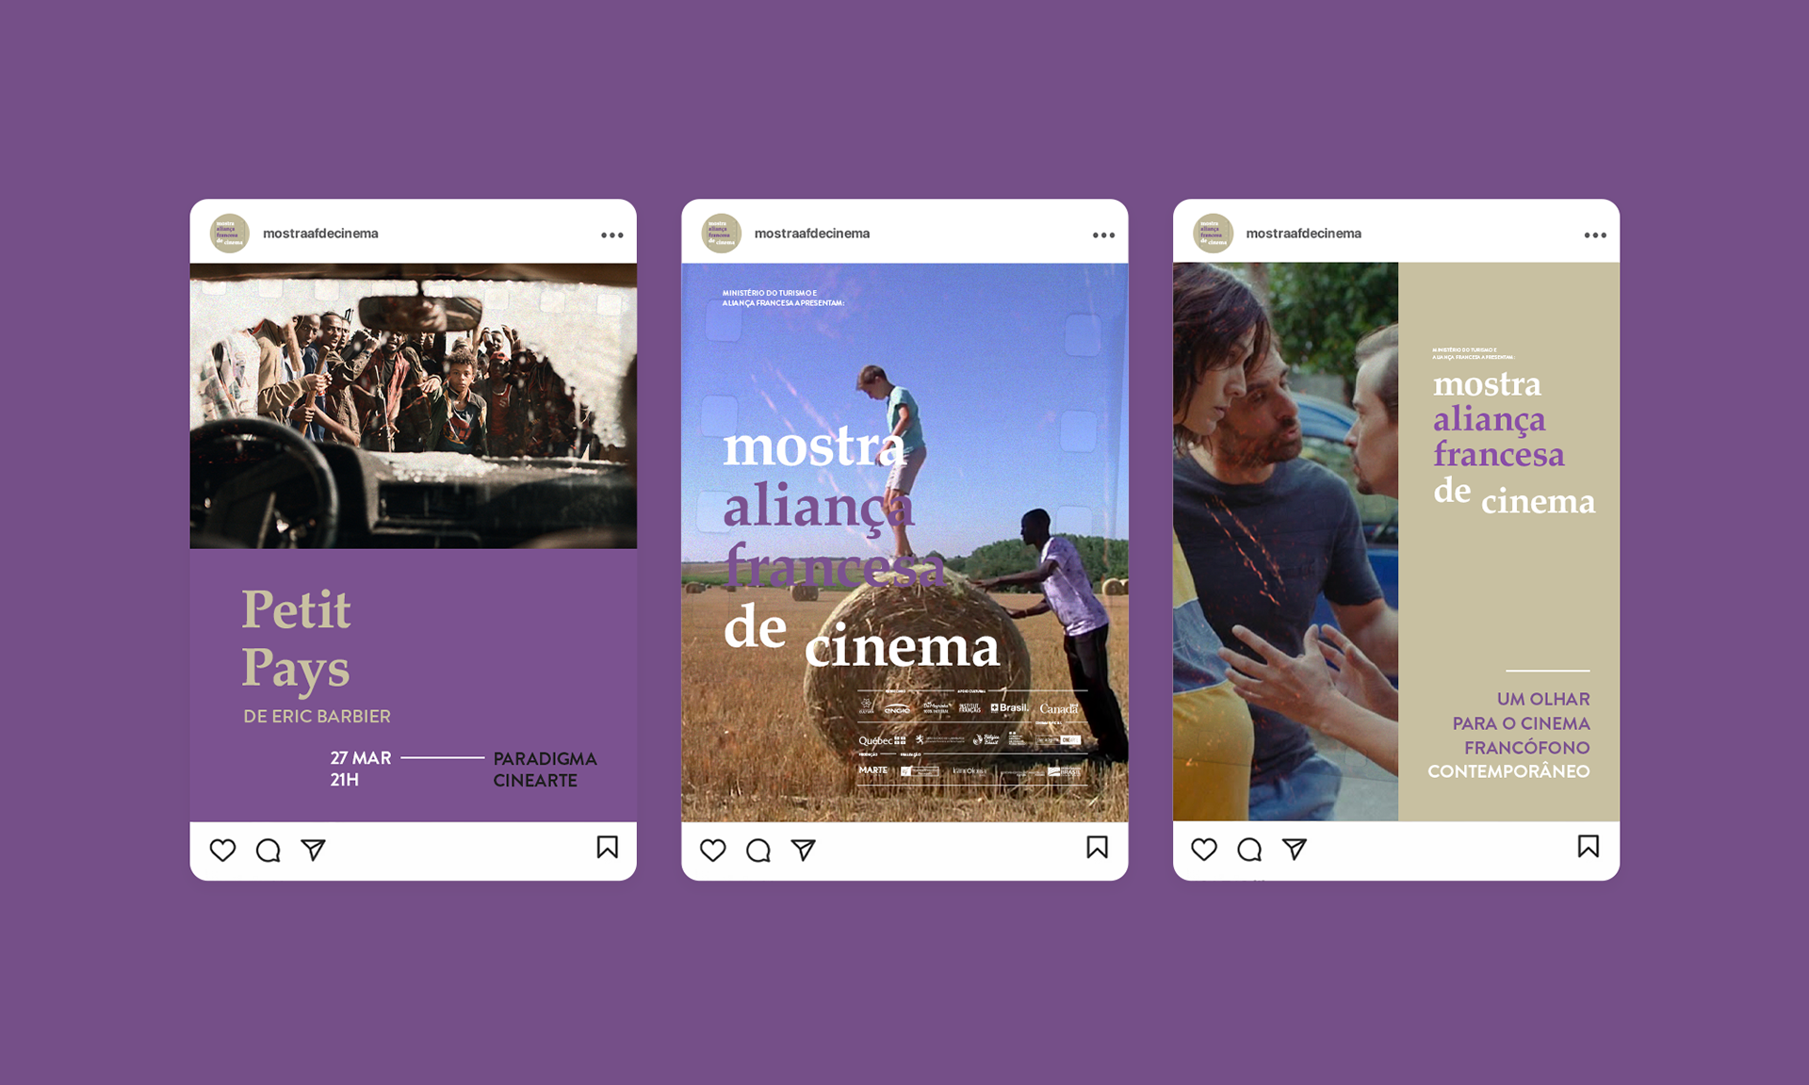
Task: Bookmark the beige francófono cinema post
Action: point(1589,847)
